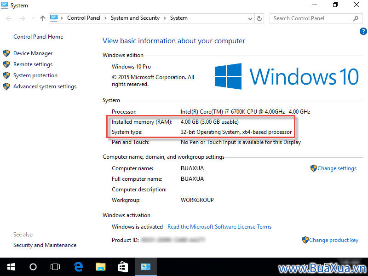Screen dimensions: 368x276
Task: Click the Windows 10 Pro edition text
Action: click(x=131, y=67)
